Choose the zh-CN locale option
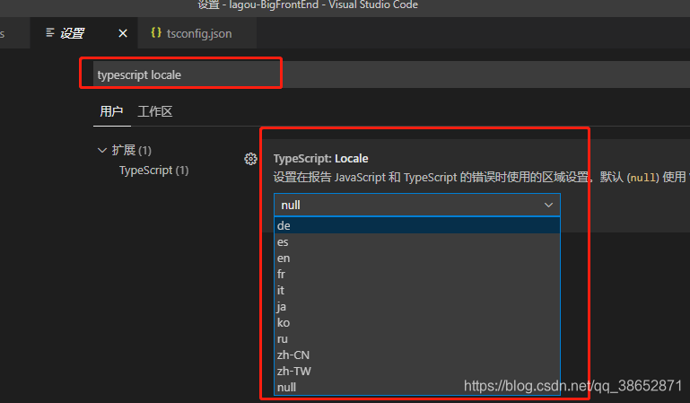This screenshot has width=690, height=403. 416,355
